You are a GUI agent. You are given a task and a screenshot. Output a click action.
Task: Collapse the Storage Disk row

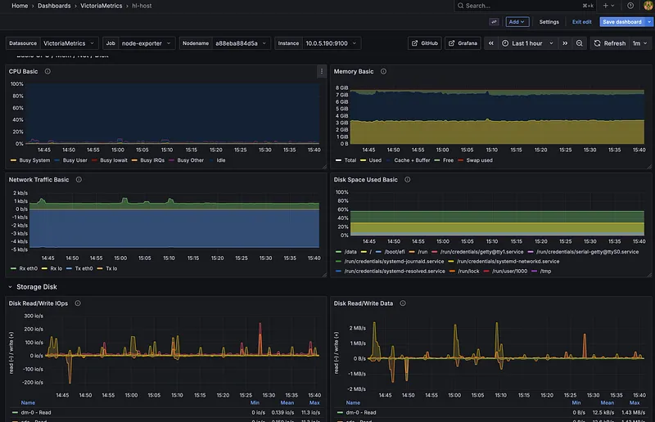(x=11, y=287)
